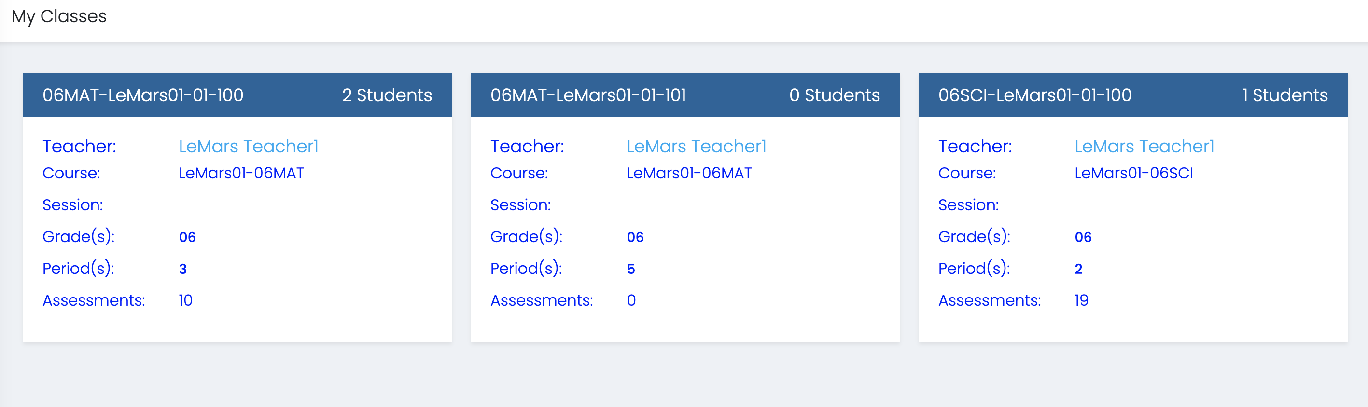Select the LeMars01-06SCI course value

coord(1133,174)
